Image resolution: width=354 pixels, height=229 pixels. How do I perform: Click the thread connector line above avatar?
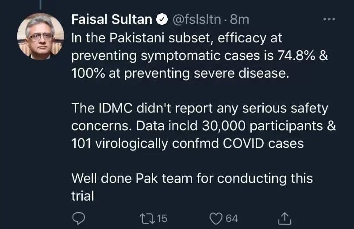[41, 4]
